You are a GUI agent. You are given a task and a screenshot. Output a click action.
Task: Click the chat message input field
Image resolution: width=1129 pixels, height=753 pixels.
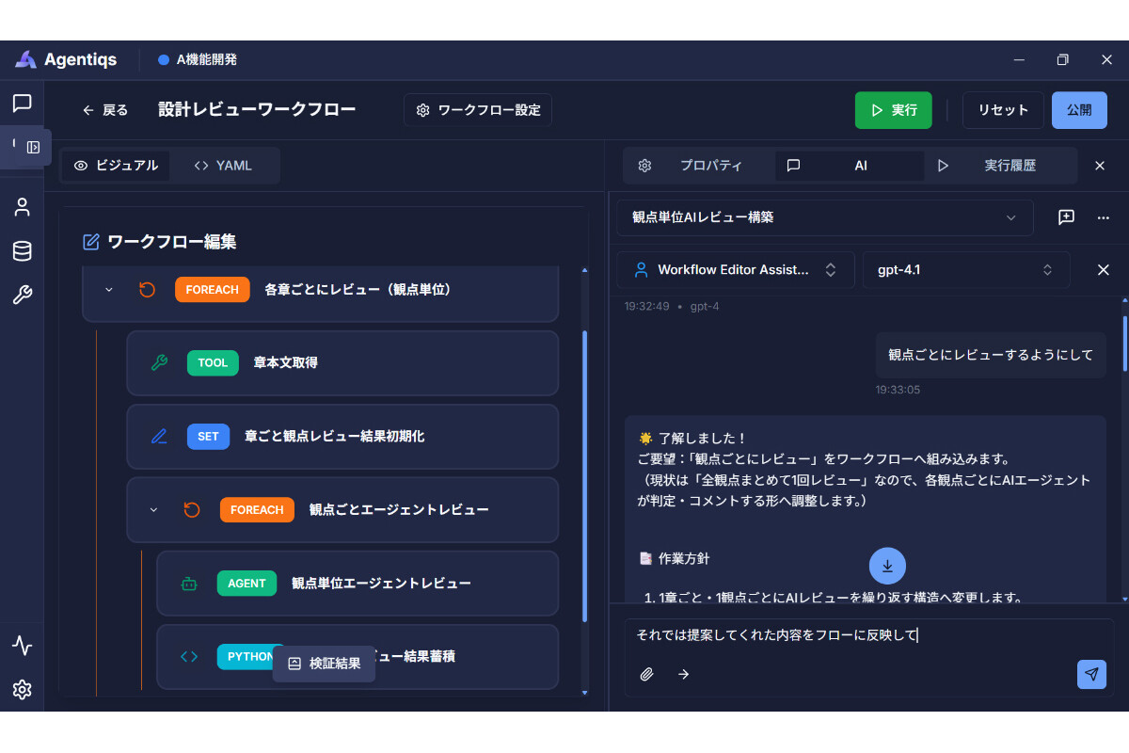pyautogui.click(x=847, y=634)
